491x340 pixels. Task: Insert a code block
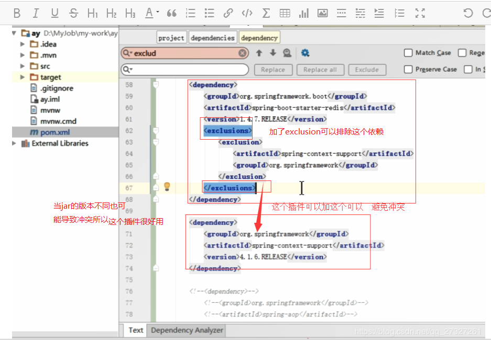[x=247, y=13]
